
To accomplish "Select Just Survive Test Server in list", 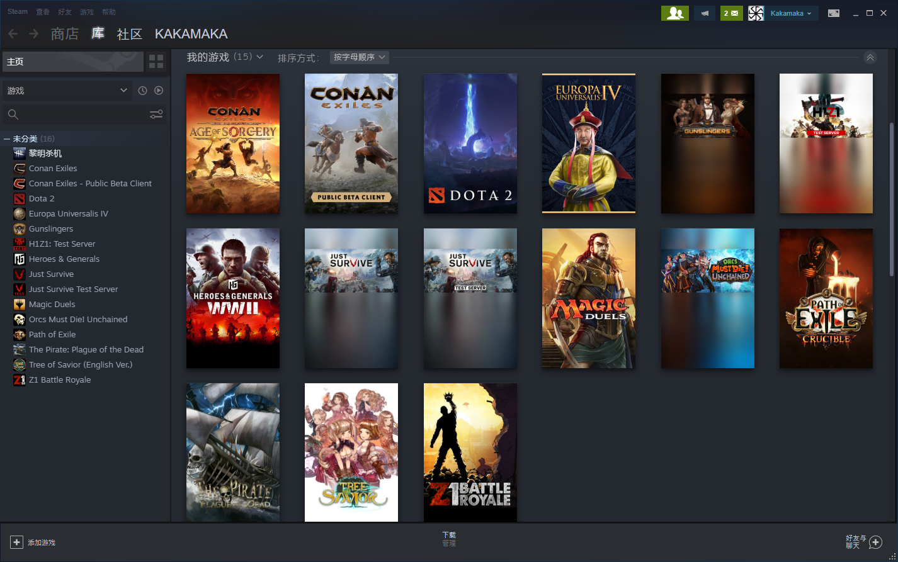I will pos(73,289).
